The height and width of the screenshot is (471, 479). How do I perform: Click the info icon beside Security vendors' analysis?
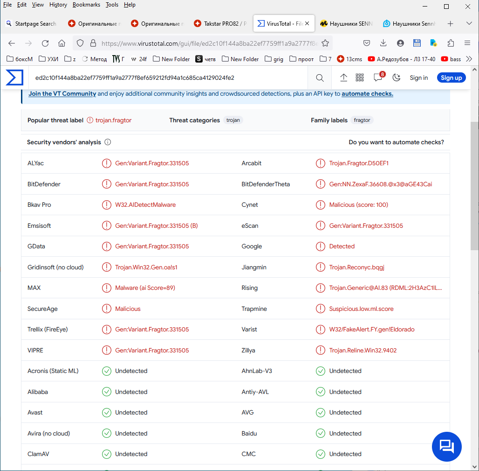pos(108,142)
